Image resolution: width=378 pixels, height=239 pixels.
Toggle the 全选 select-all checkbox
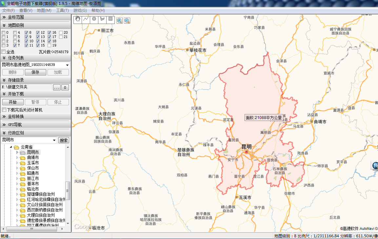pos(3,52)
